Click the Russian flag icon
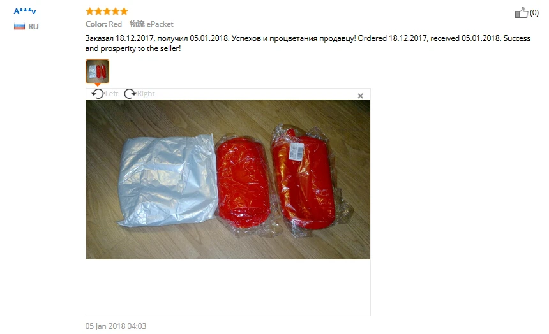549x334 pixels. (x=19, y=27)
